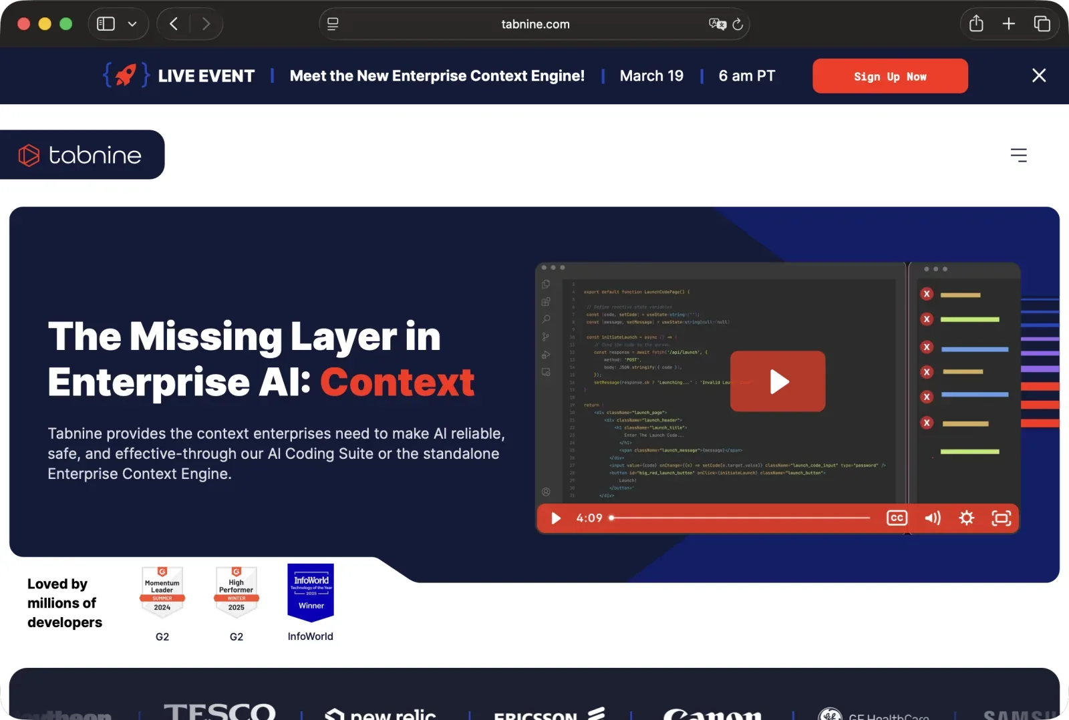Click the Tabnine logo
Viewport: 1069px width, 720px height.
click(x=80, y=155)
